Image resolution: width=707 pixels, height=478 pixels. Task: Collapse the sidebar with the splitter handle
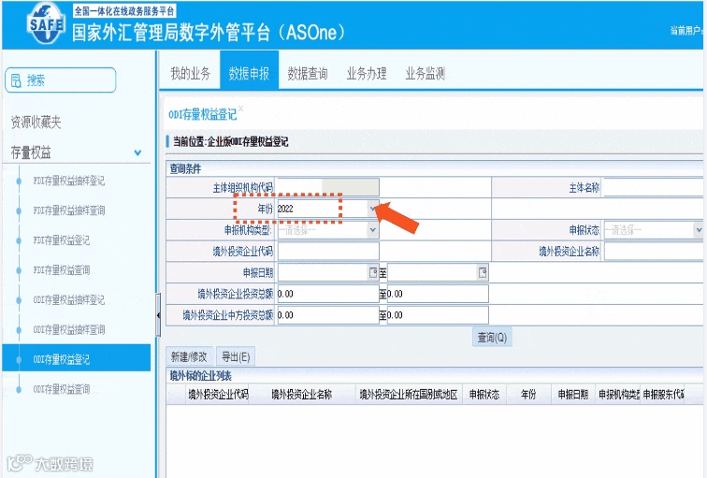pos(158,314)
